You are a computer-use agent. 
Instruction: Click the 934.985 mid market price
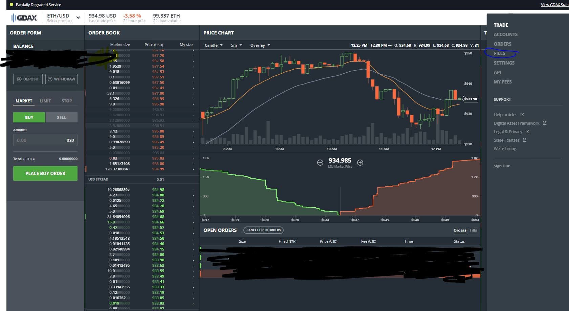tap(340, 161)
